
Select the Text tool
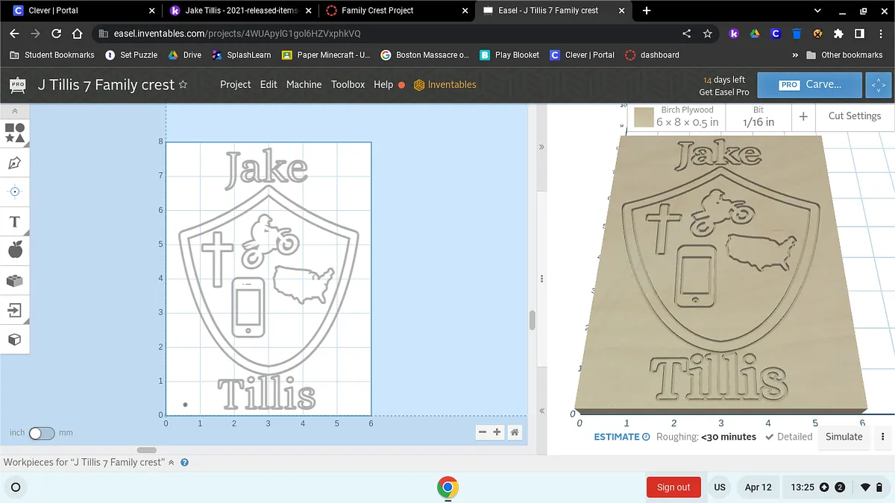[x=15, y=221]
